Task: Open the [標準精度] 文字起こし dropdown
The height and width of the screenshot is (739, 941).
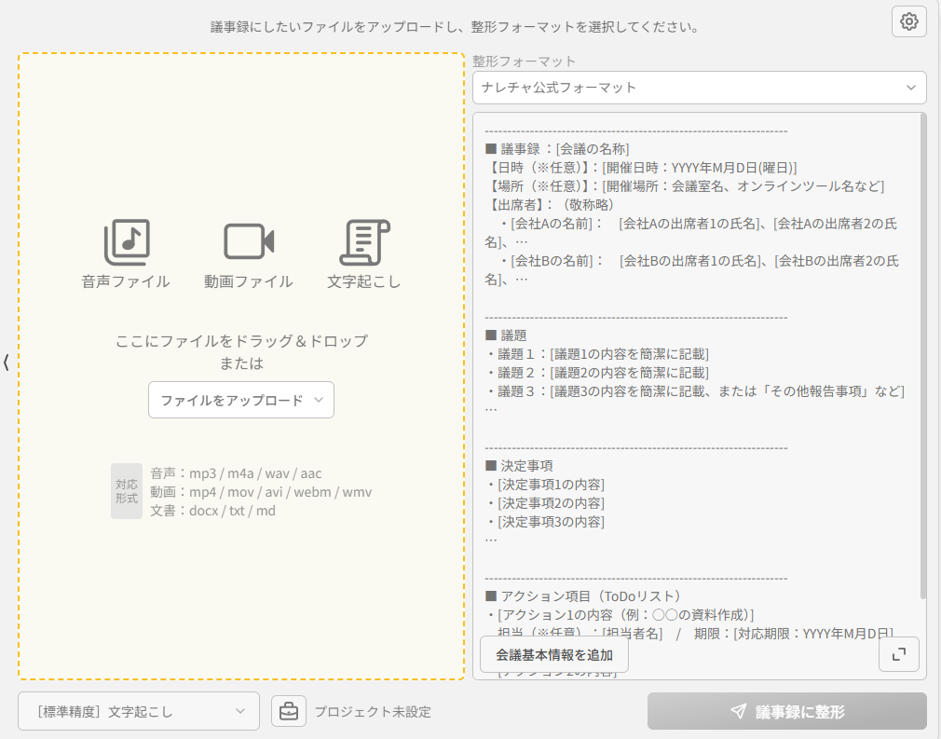Action: (139, 711)
